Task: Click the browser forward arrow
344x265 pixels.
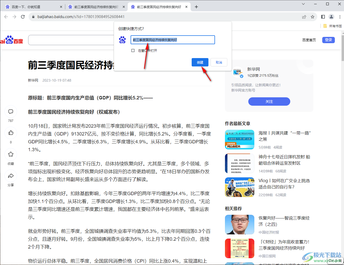Action: [x=14, y=17]
